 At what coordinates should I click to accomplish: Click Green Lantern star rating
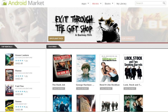tap(20, 61)
